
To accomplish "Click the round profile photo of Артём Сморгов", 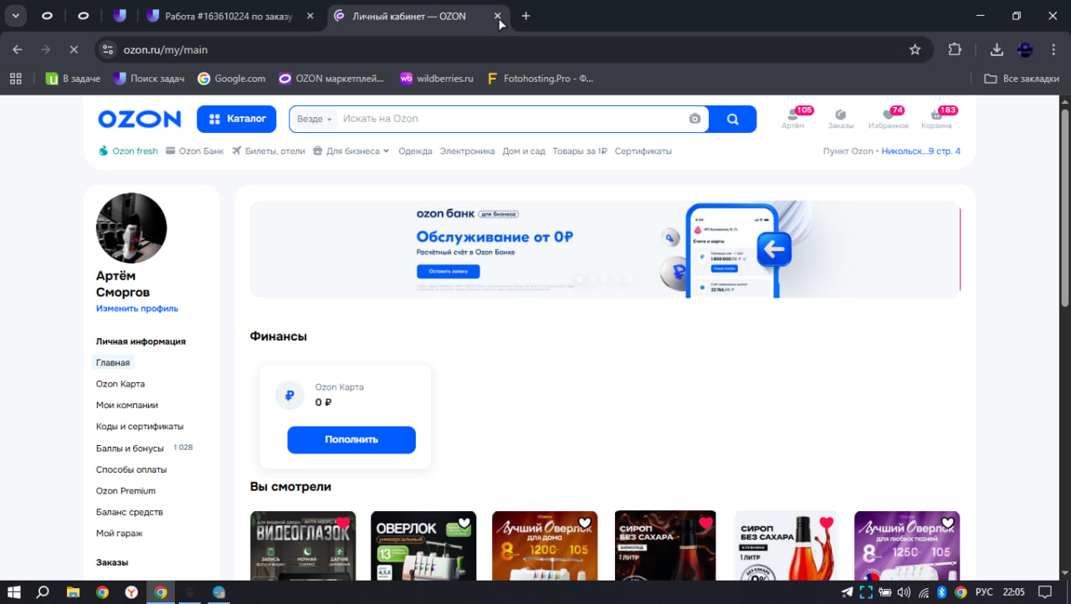I will [x=131, y=228].
